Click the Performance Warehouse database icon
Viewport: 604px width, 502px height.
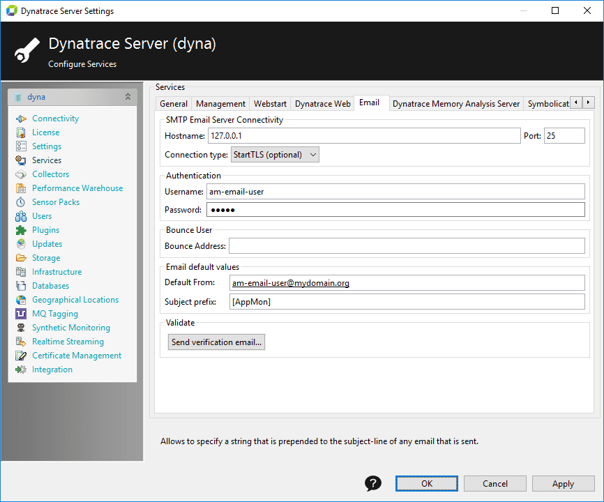click(x=21, y=188)
